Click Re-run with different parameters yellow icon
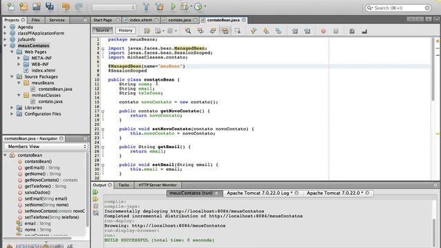 (96, 199)
